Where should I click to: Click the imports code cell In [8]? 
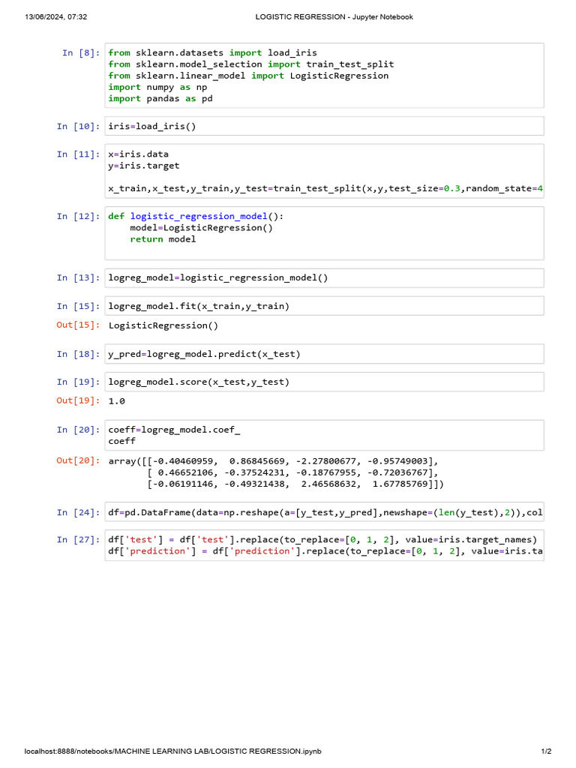click(x=324, y=76)
